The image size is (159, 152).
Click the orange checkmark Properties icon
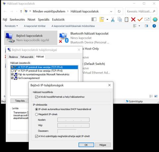pos(140,20)
